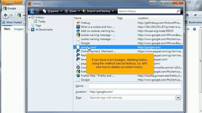Screen dimensions: 202x113
Task: Click the browser Forward button
Action: click(11, 15)
